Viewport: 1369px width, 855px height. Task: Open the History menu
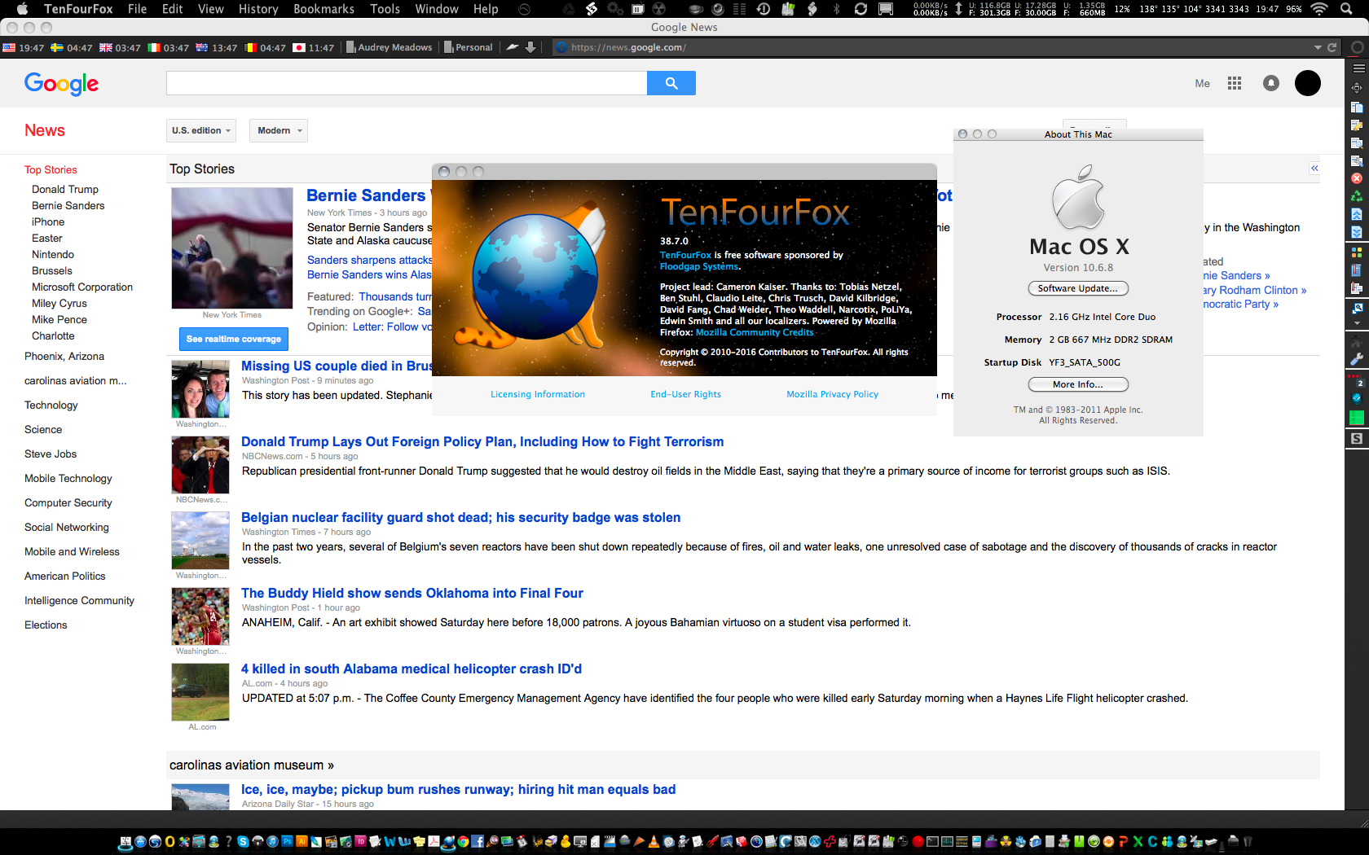tap(258, 9)
